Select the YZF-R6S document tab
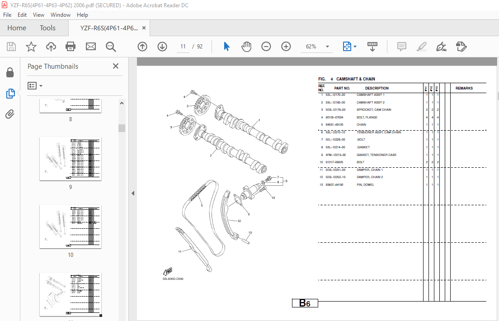This screenshot has height=321, width=499. click(x=109, y=28)
